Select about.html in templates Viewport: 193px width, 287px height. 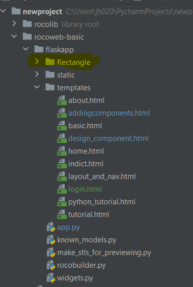tap(86, 100)
